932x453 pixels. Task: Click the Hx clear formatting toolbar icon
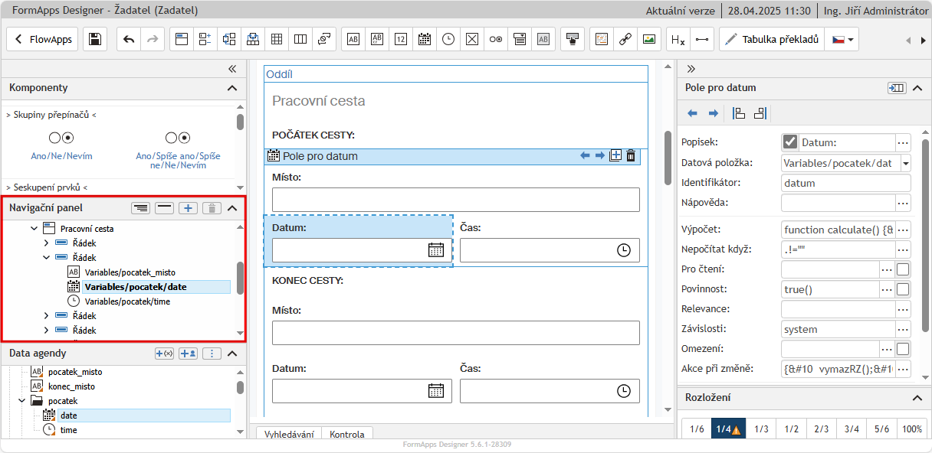click(x=678, y=39)
